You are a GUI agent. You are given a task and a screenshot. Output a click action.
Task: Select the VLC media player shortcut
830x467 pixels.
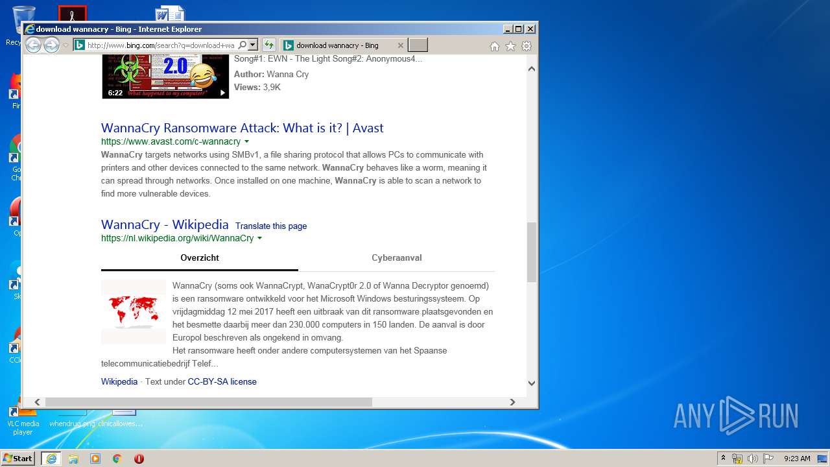(23, 420)
